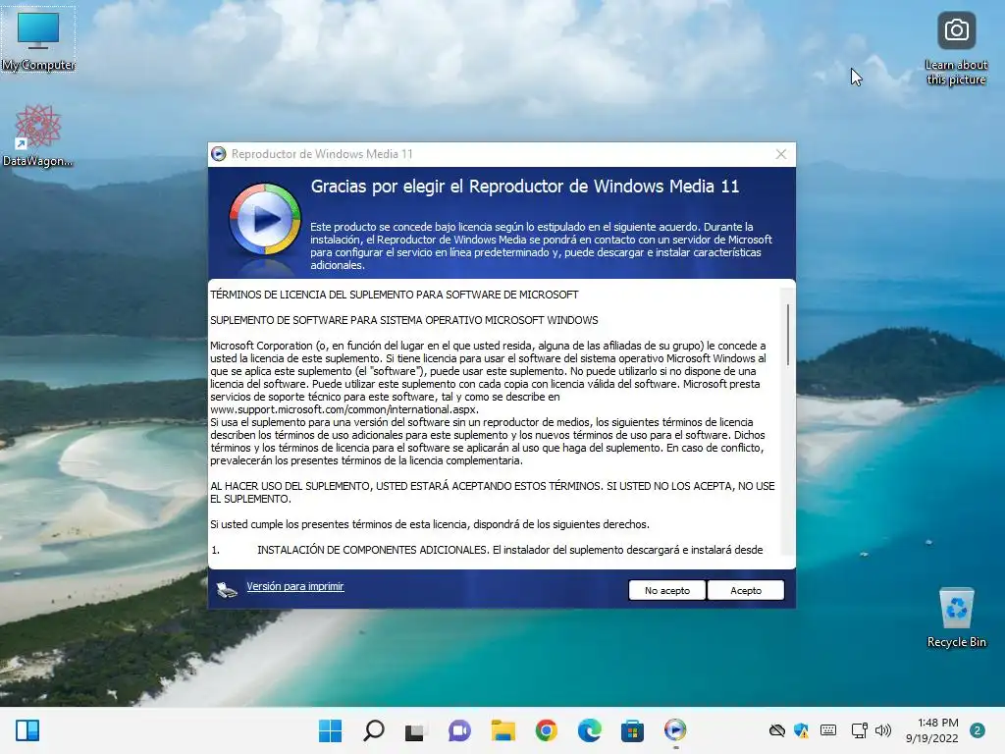The image size is (1005, 754).
Task: Click the Windows Media Player taskbar icon
Action: (675, 730)
